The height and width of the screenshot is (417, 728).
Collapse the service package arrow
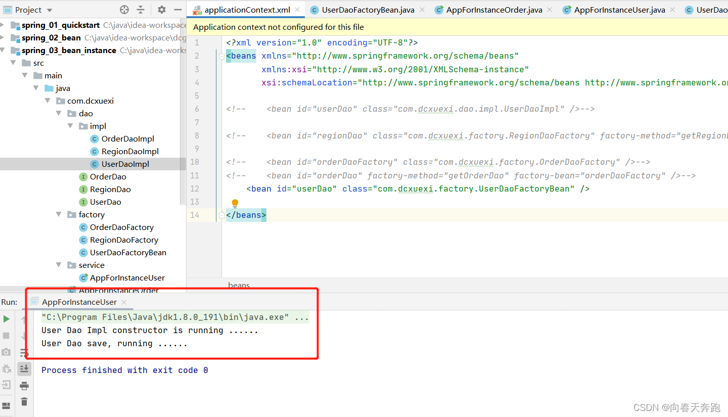[59, 265]
